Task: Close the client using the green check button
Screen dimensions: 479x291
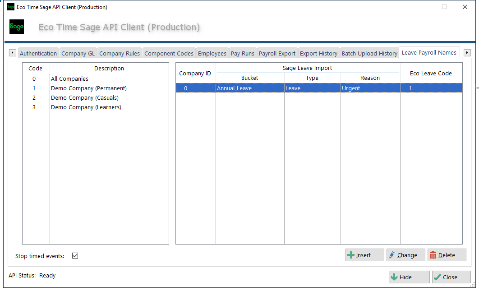Action: pyautogui.click(x=451, y=277)
